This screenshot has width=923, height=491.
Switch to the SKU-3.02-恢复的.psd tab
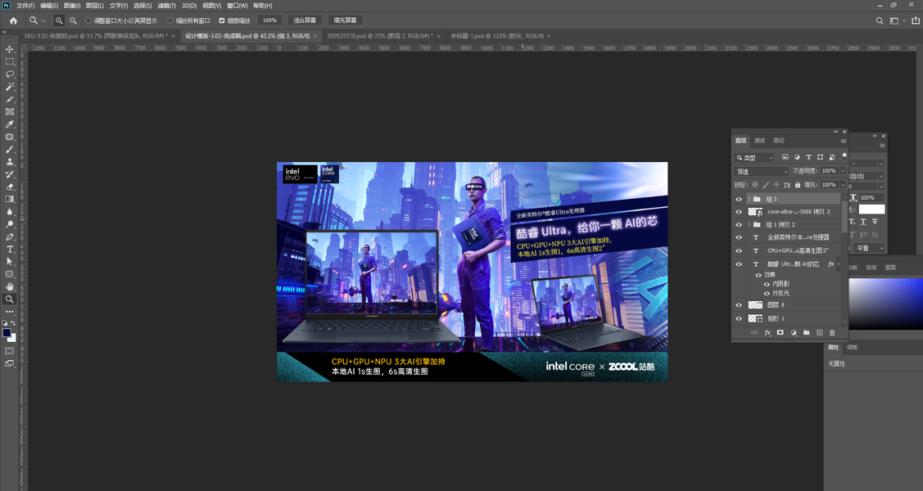coord(95,36)
